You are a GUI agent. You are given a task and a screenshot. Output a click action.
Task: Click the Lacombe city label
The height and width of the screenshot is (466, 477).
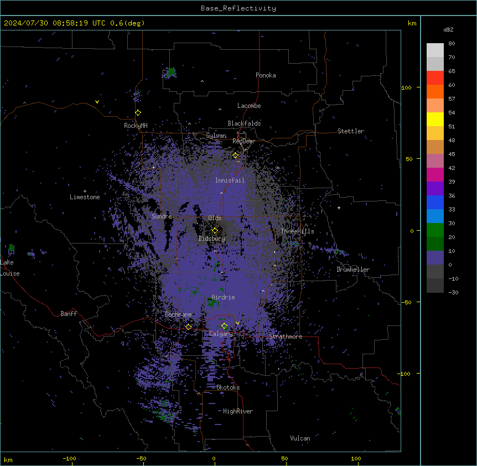pos(249,106)
